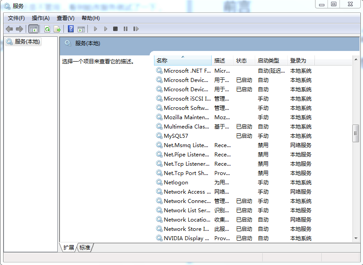Open the 查看(V) menu
The width and height of the screenshot is (363, 265).
coord(65,18)
